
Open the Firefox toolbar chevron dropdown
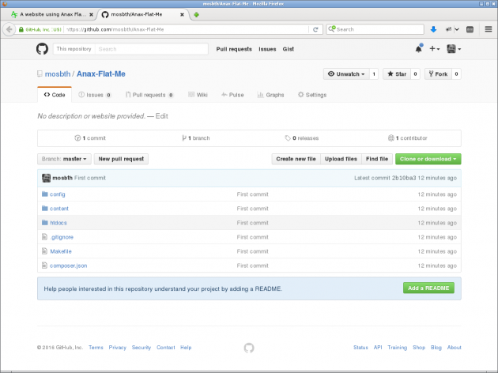[457, 29]
